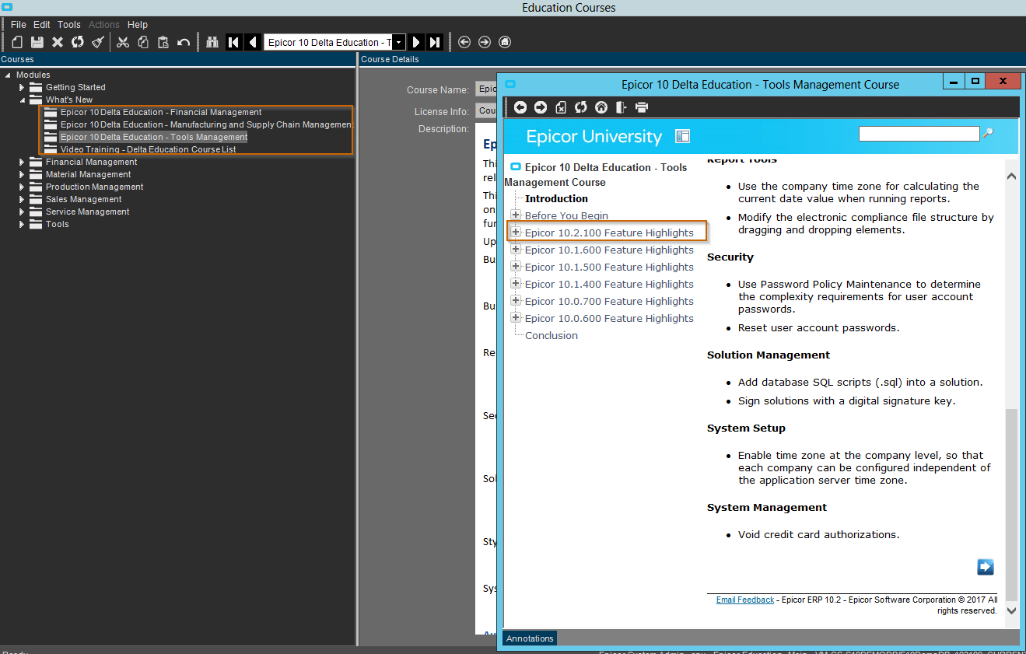Viewport: 1026px width, 654px height.
Task: Expand the Sales Management module
Action: pos(23,200)
